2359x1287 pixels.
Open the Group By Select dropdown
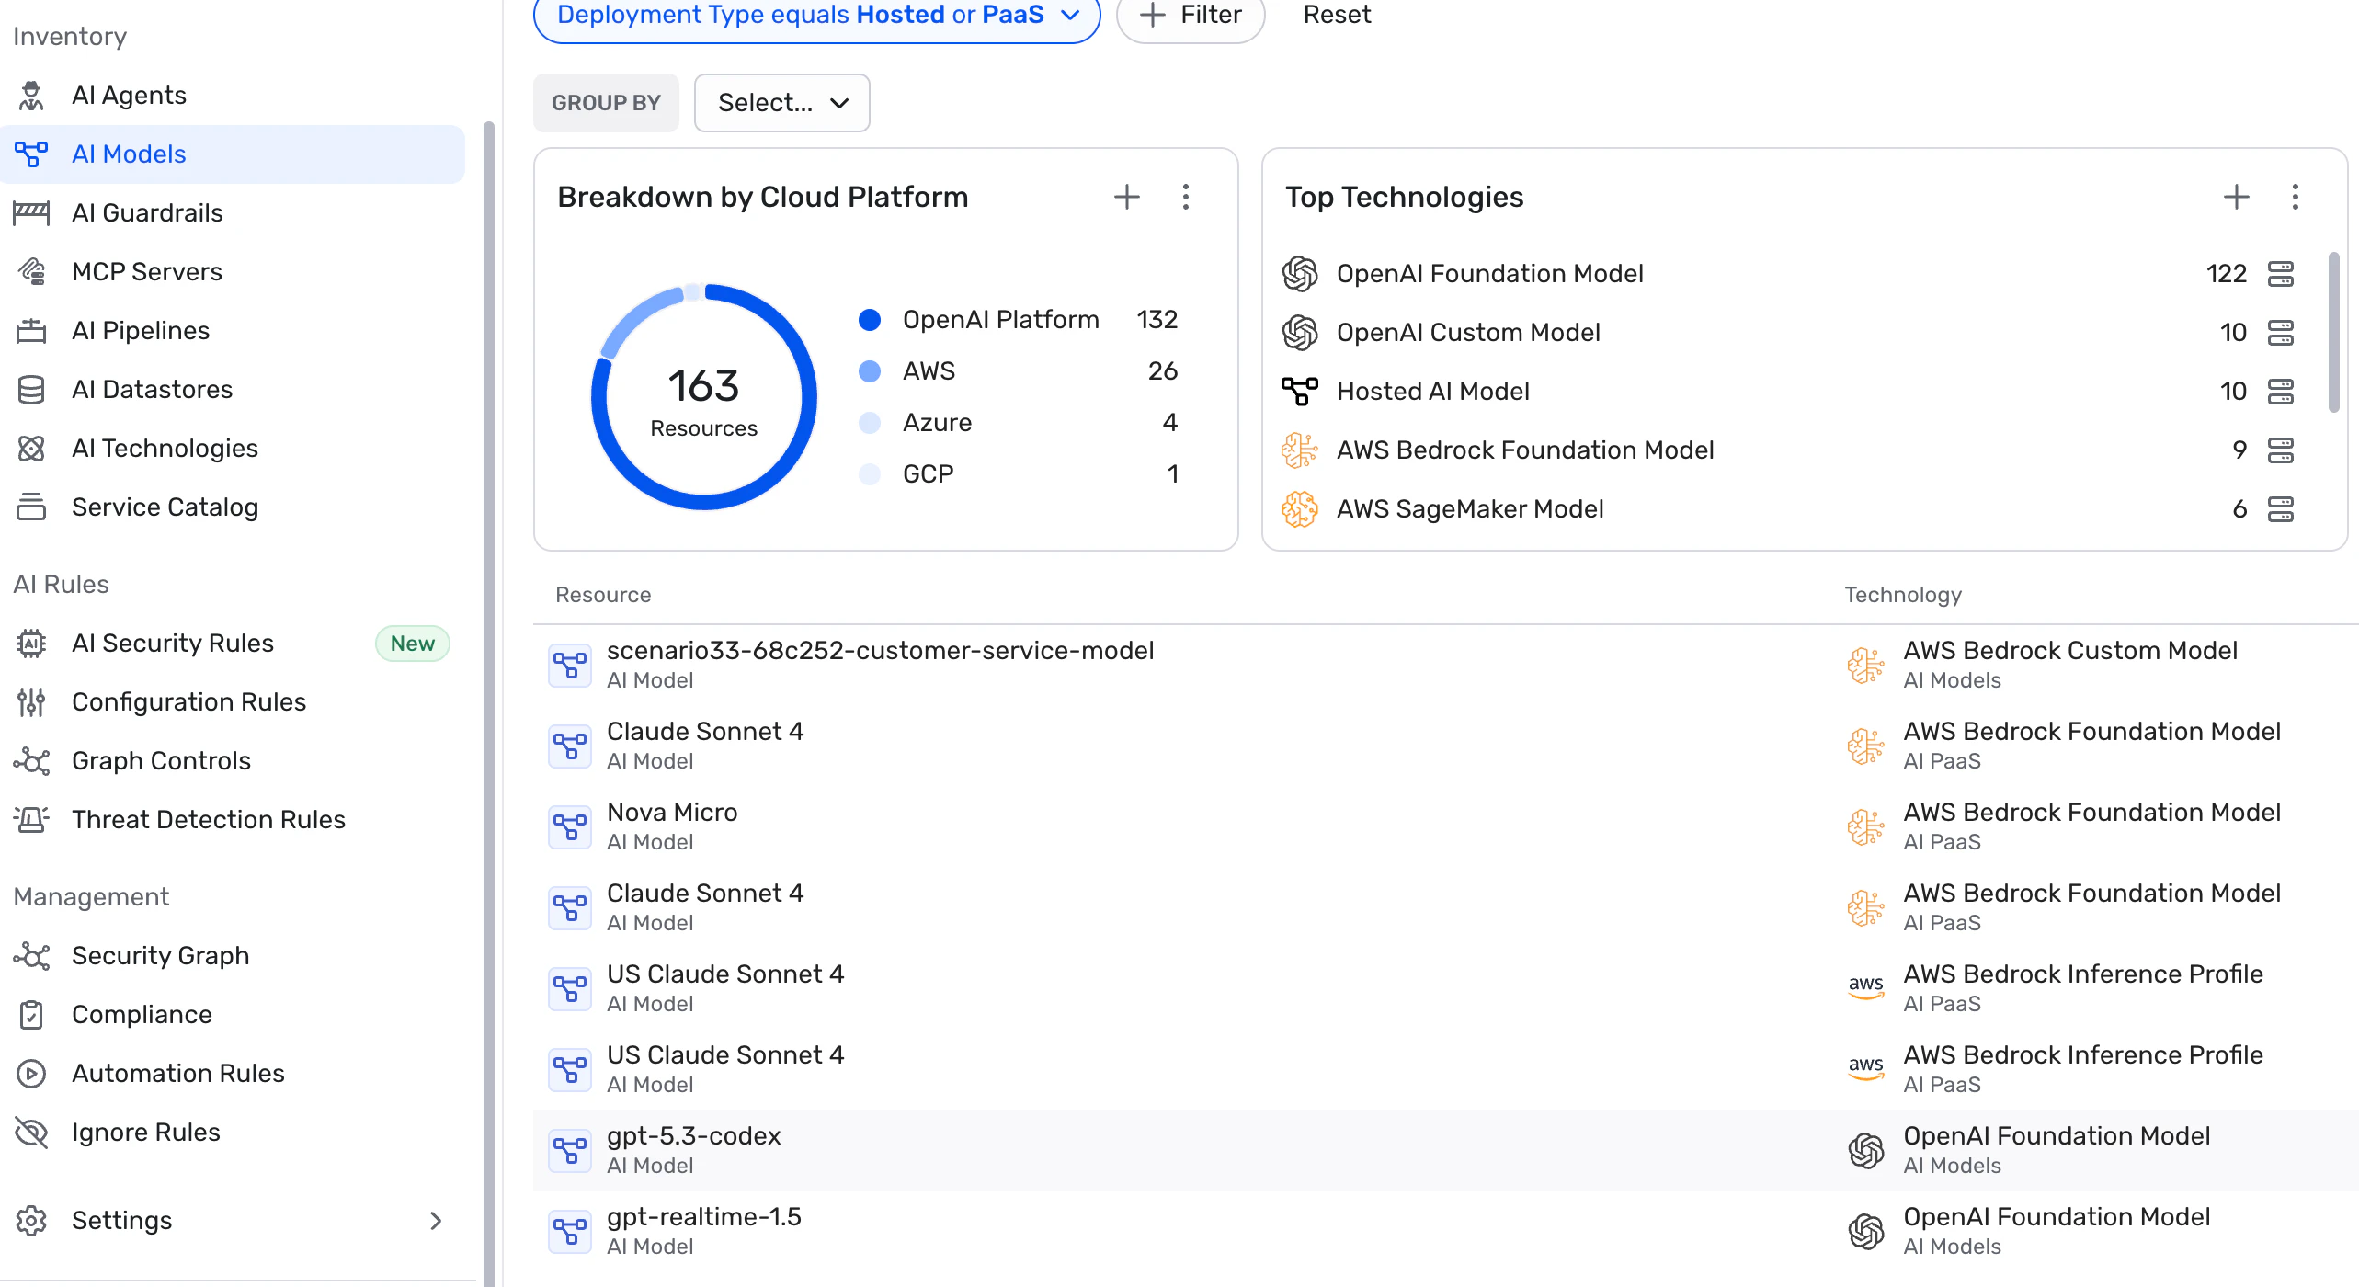(781, 103)
